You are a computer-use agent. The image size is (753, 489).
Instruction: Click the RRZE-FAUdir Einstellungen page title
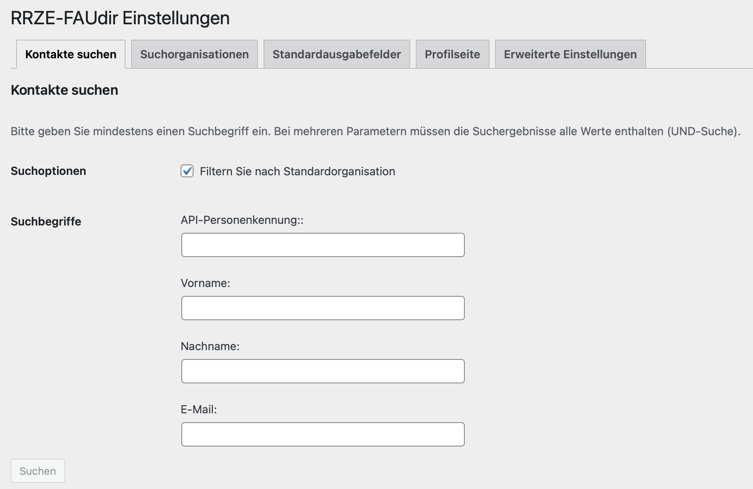(x=120, y=18)
